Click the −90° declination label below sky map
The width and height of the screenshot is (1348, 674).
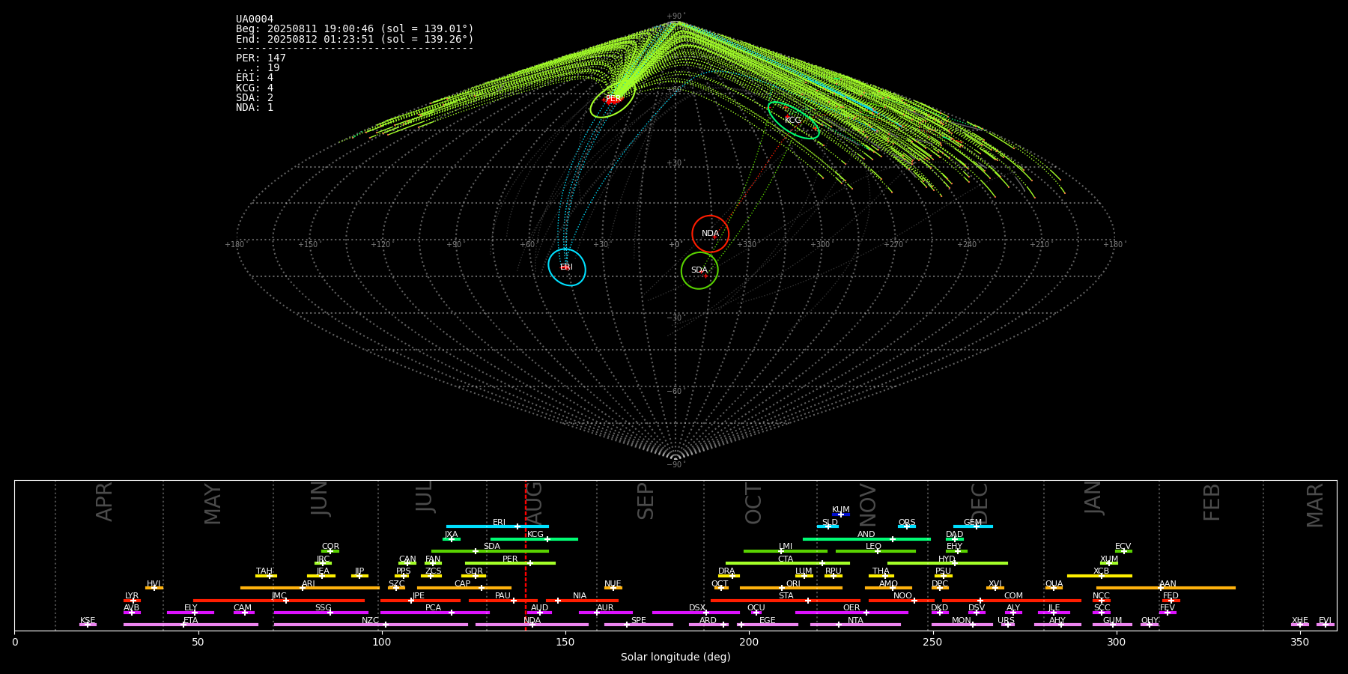click(675, 465)
